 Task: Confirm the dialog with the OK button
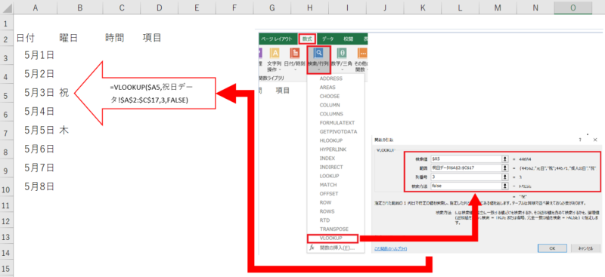(552, 248)
